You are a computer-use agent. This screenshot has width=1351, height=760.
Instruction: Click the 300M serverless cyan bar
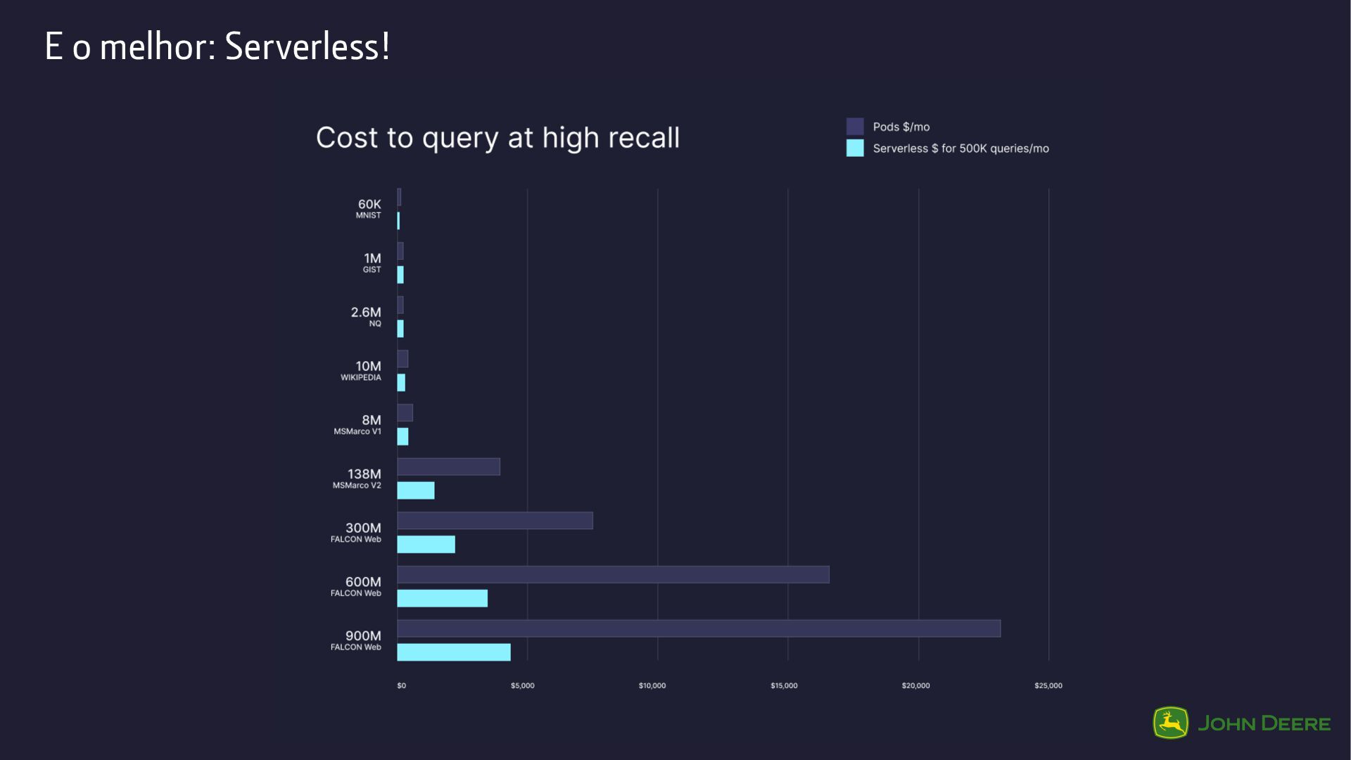point(426,545)
